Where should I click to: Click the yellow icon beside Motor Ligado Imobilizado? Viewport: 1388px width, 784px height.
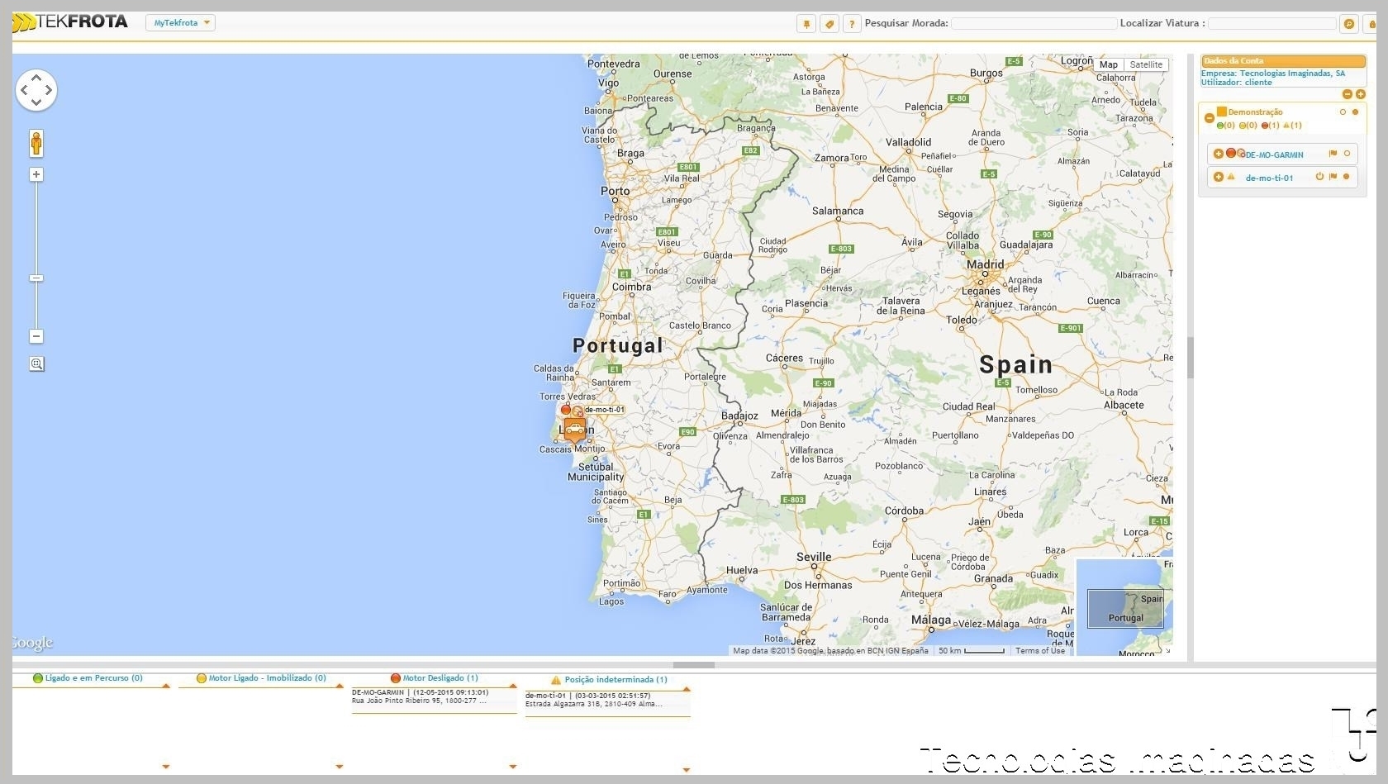coord(202,678)
